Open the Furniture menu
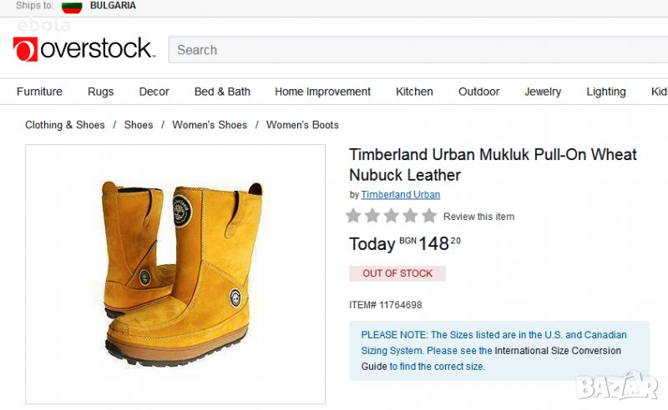Screen dimensions: 668x410 coord(39,92)
